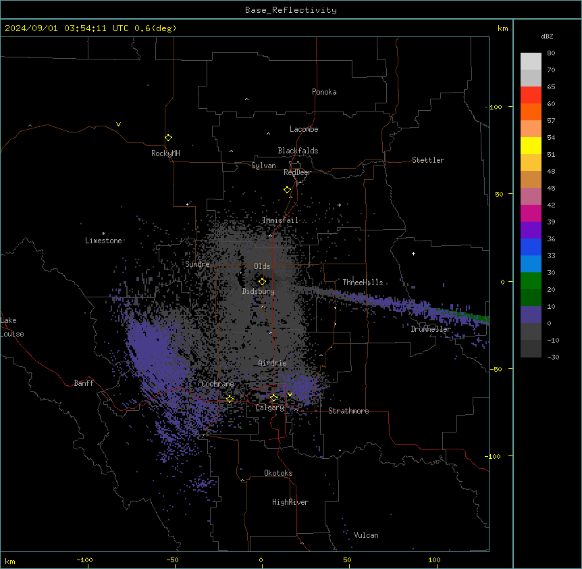The image size is (582, 569).
Task: Click the Limestone label
Action: pyautogui.click(x=103, y=241)
